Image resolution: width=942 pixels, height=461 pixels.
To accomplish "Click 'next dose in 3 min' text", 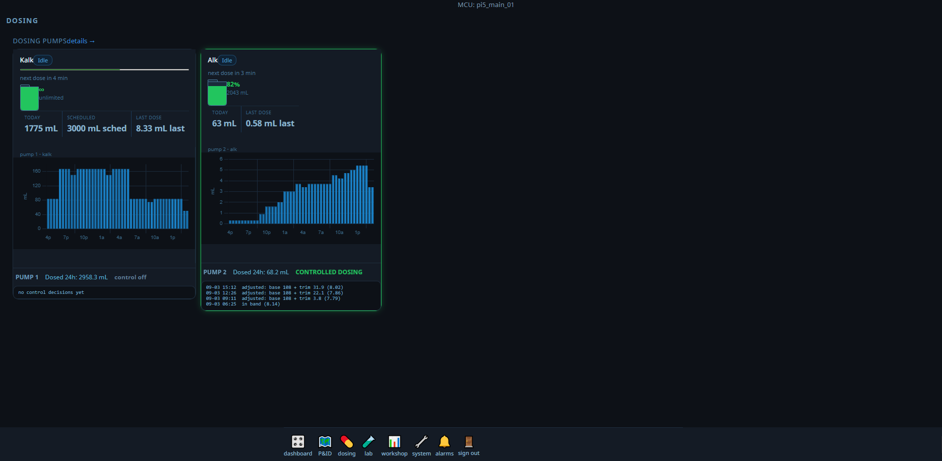I will [232, 73].
